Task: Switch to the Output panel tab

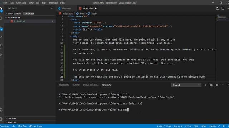Action: pos(76,85)
